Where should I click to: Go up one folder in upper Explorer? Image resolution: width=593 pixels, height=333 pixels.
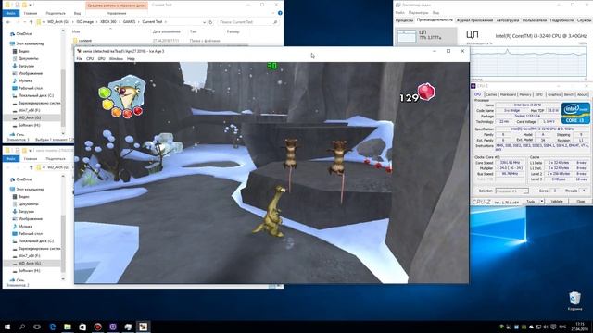coord(31,22)
